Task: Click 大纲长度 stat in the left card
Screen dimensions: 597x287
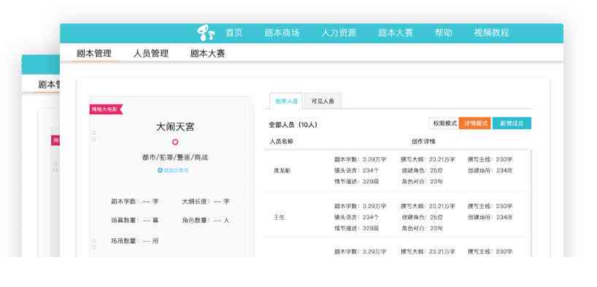Action: (206, 202)
